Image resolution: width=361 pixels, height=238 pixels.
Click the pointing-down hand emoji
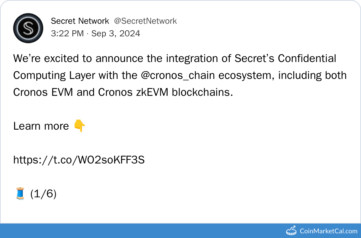click(79, 126)
